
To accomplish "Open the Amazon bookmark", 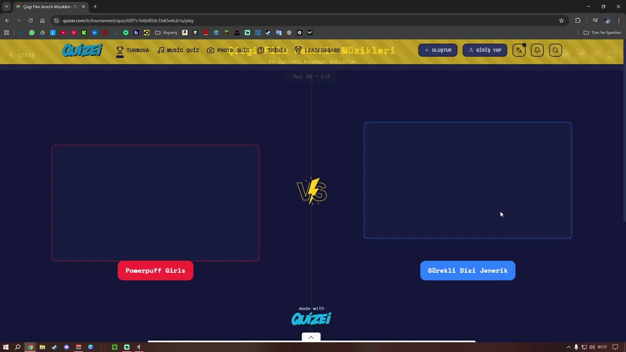I will tap(185, 33).
